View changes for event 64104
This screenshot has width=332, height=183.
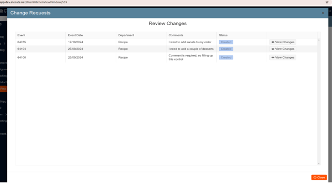click(283, 49)
